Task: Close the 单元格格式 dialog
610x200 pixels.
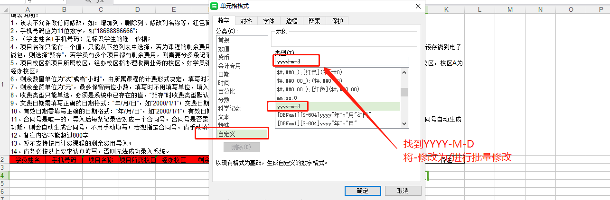Action: pyautogui.click(x=418, y=6)
